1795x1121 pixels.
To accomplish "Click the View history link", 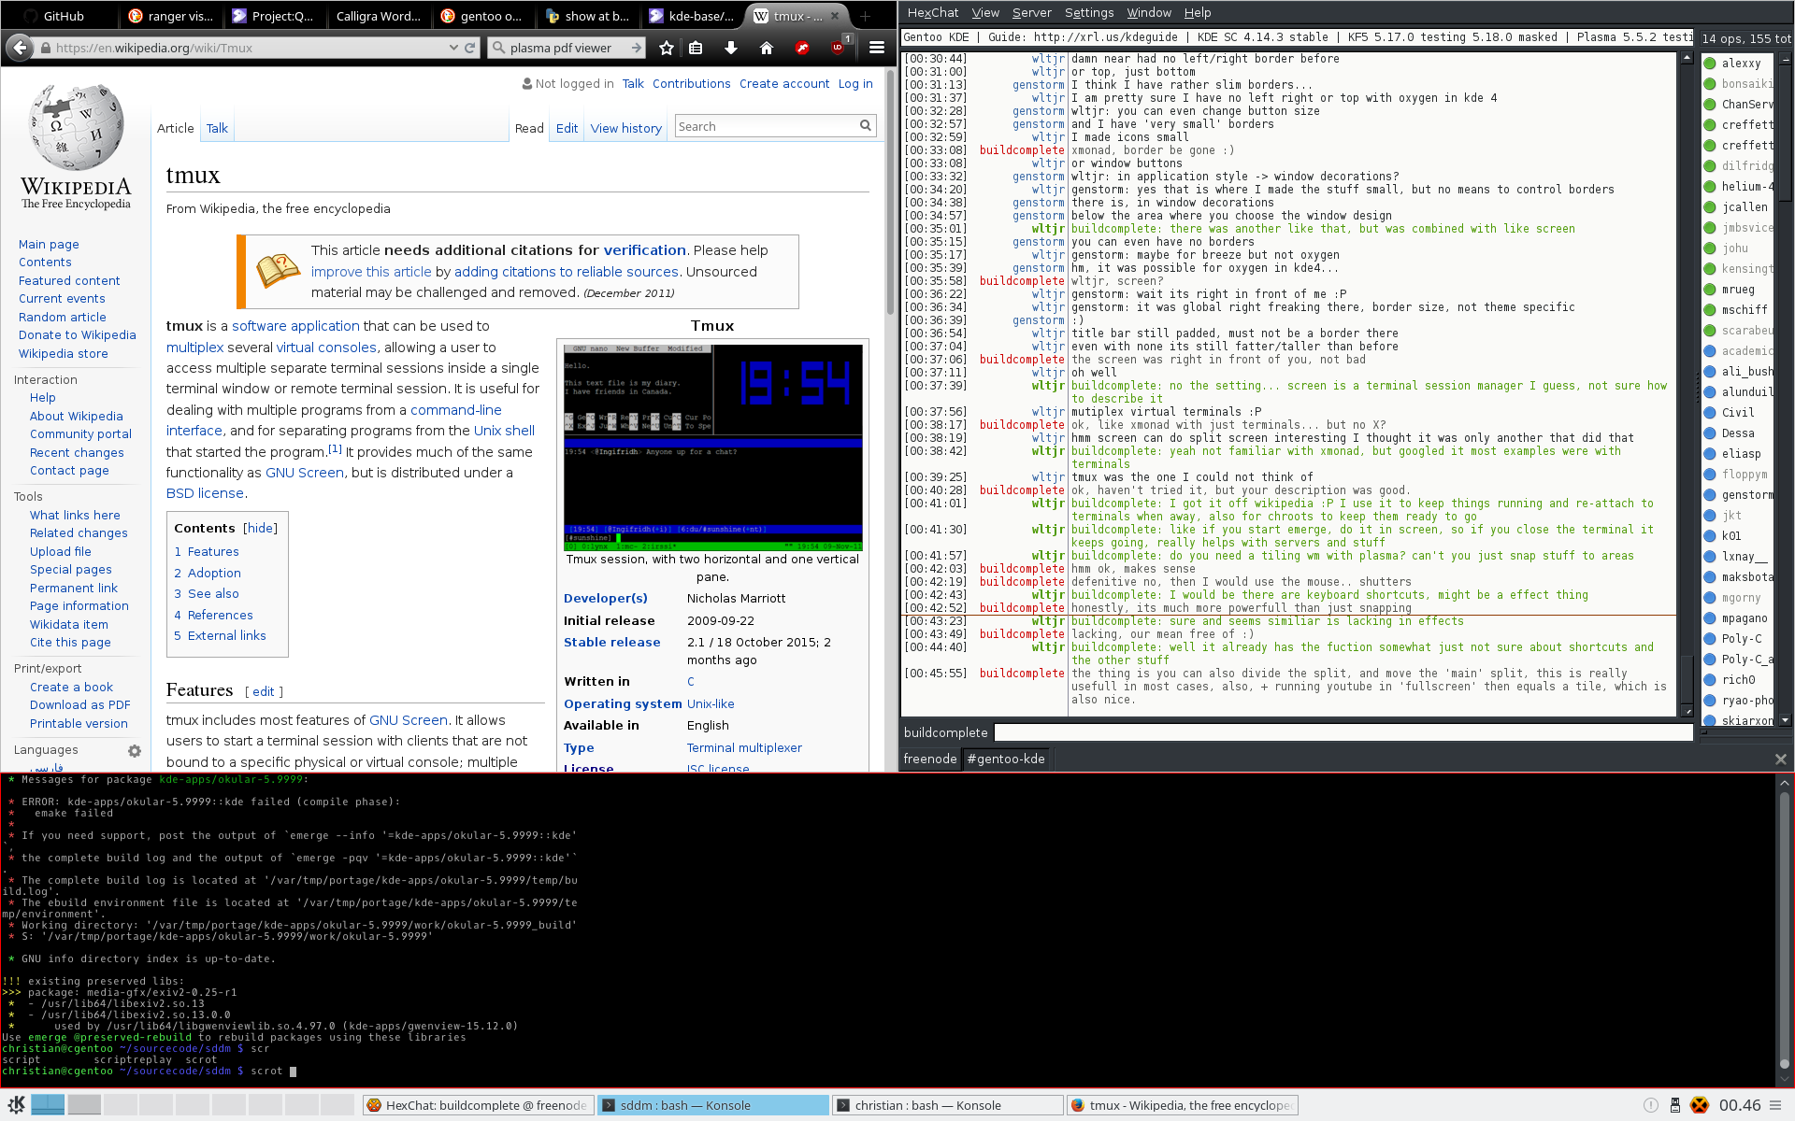I will click(626, 128).
